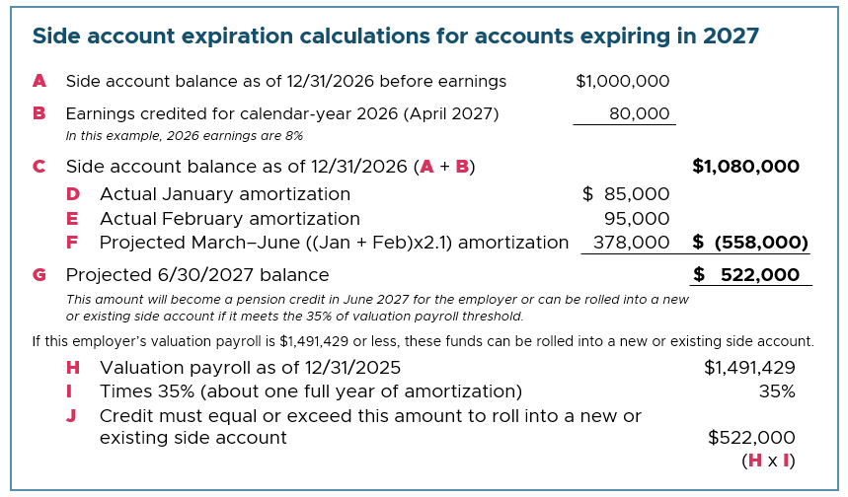The height and width of the screenshot is (497, 848).
Task: Click the 95,000 February amortization value
Action: [x=637, y=219]
